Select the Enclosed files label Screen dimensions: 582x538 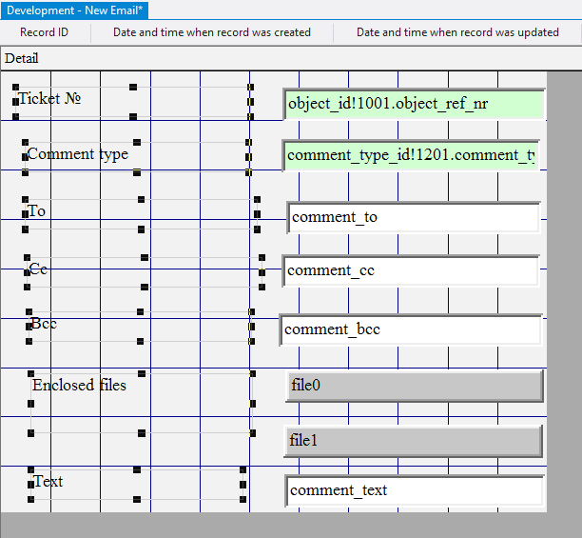pos(79,385)
